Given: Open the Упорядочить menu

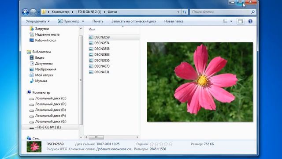Looking at the screenshot, I should click(x=38, y=21).
